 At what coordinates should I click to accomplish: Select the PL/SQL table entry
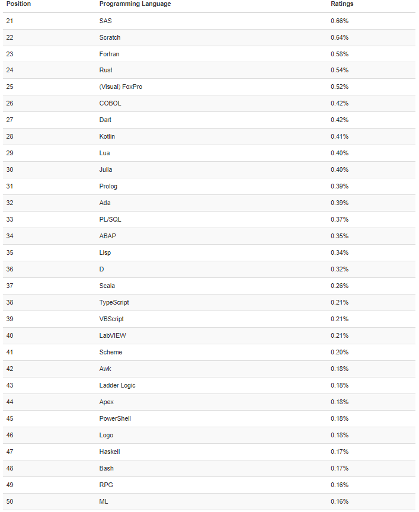(110, 220)
